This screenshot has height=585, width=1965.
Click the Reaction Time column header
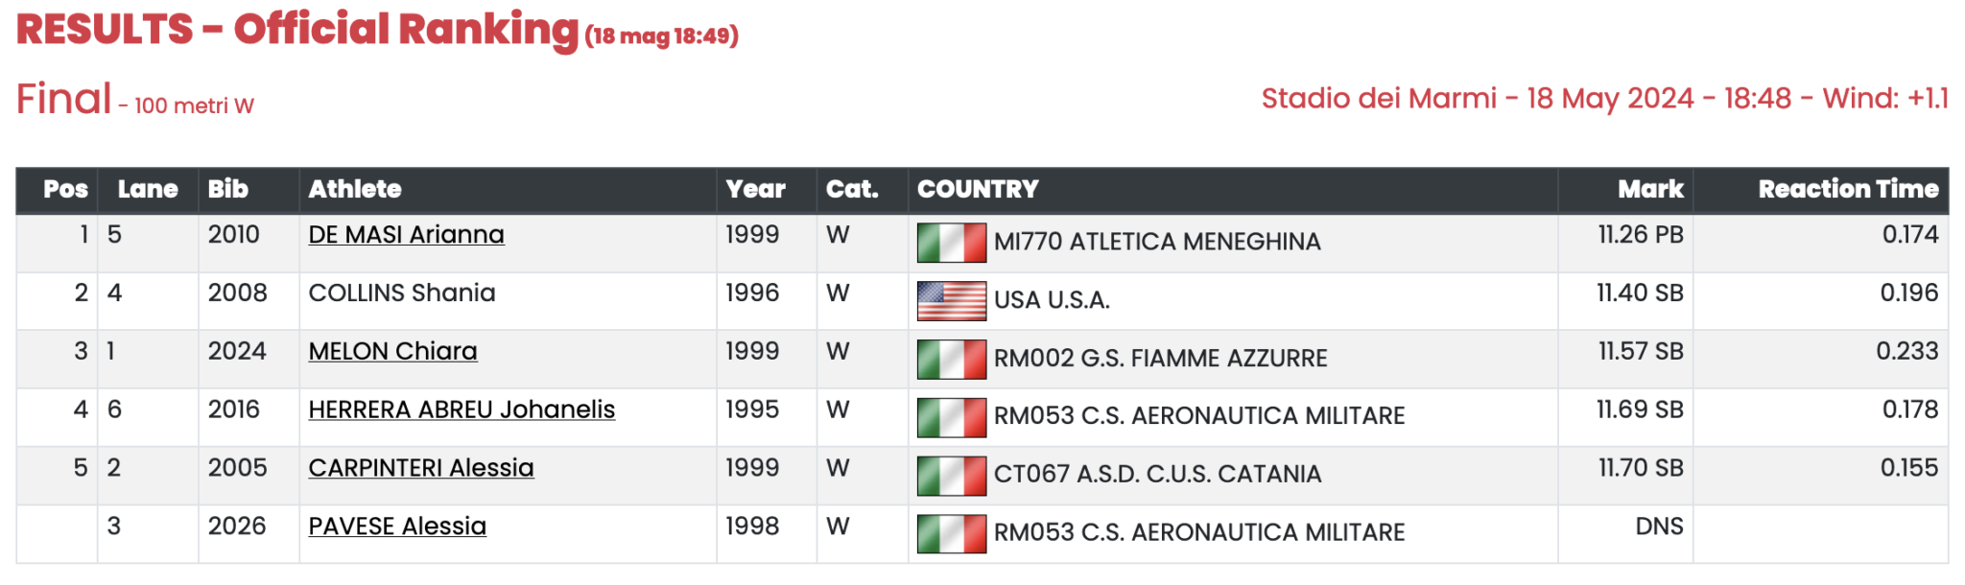click(x=1848, y=189)
